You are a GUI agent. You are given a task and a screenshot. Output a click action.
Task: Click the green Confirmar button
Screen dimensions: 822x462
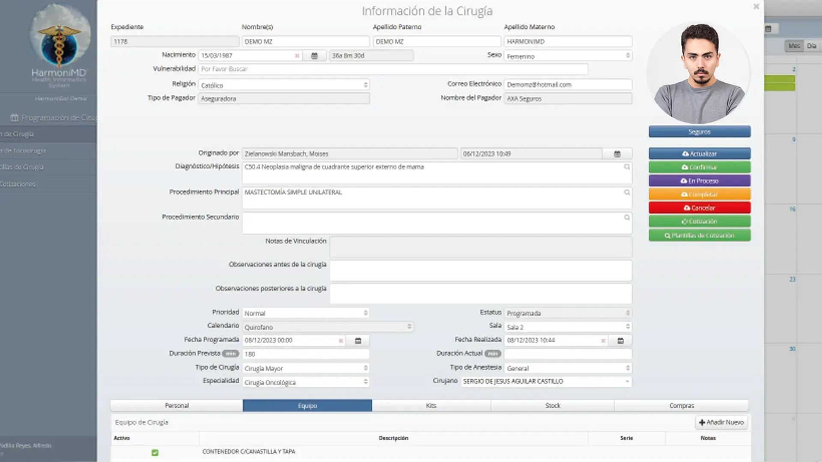700,167
